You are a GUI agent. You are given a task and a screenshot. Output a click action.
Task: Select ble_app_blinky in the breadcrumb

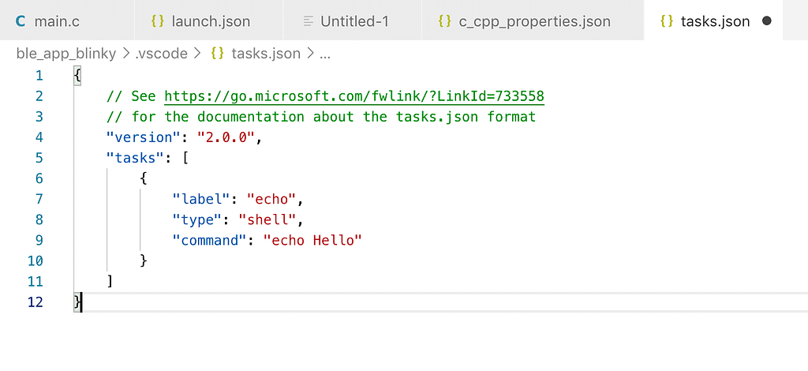(x=66, y=54)
